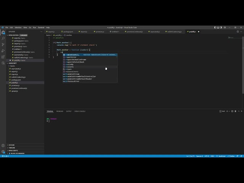The image size is (244, 183).
Task: Click the Ln 7 cursor position indicator
Action: tap(191, 156)
